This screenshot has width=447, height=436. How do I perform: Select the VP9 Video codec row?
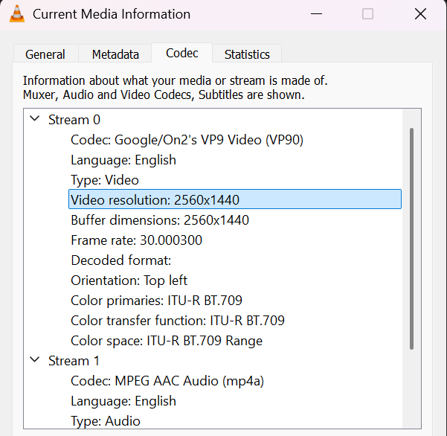pos(187,140)
